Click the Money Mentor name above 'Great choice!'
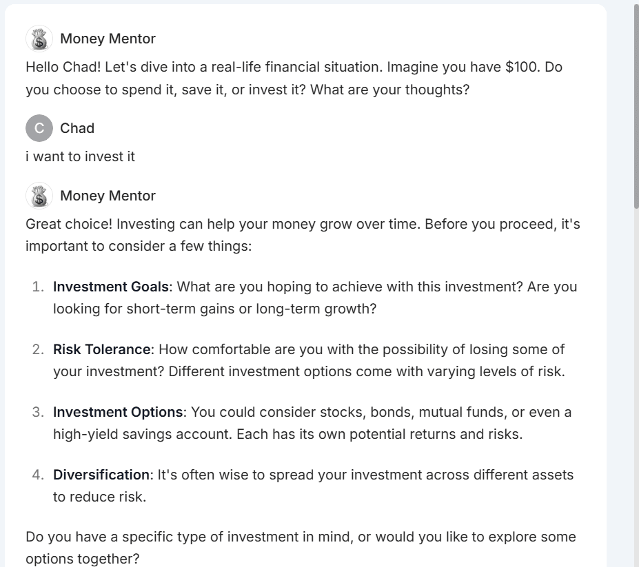The width and height of the screenshot is (639, 567). [108, 196]
